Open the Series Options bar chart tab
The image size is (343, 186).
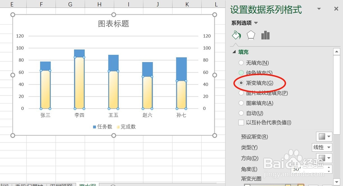pyautogui.click(x=265, y=35)
